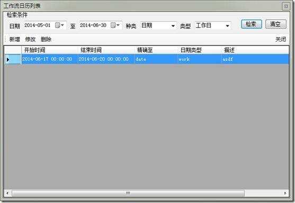
Task: Click the 清空 clear button
Action: pyautogui.click(x=276, y=24)
